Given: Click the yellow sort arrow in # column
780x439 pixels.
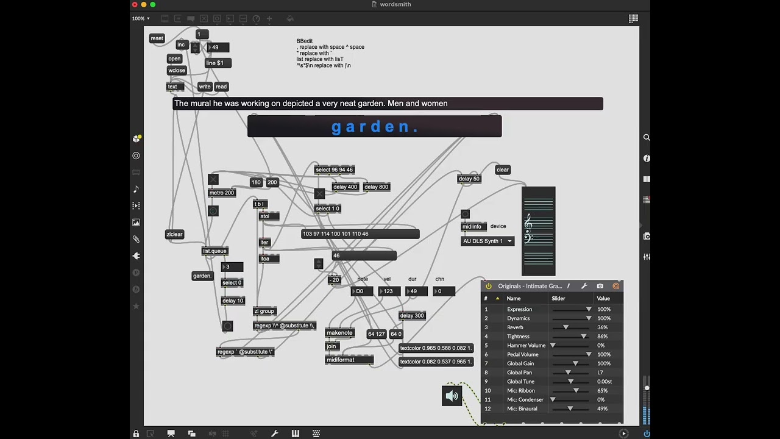Looking at the screenshot, I should (x=497, y=299).
